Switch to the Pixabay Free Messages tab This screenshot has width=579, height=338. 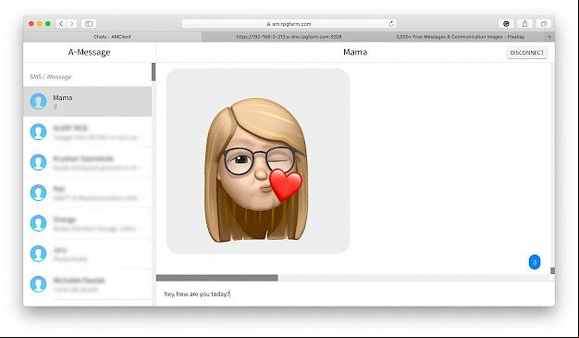(x=460, y=37)
